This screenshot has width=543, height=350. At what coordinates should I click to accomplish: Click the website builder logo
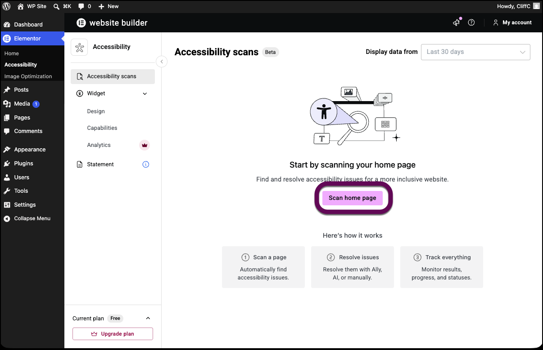point(112,22)
